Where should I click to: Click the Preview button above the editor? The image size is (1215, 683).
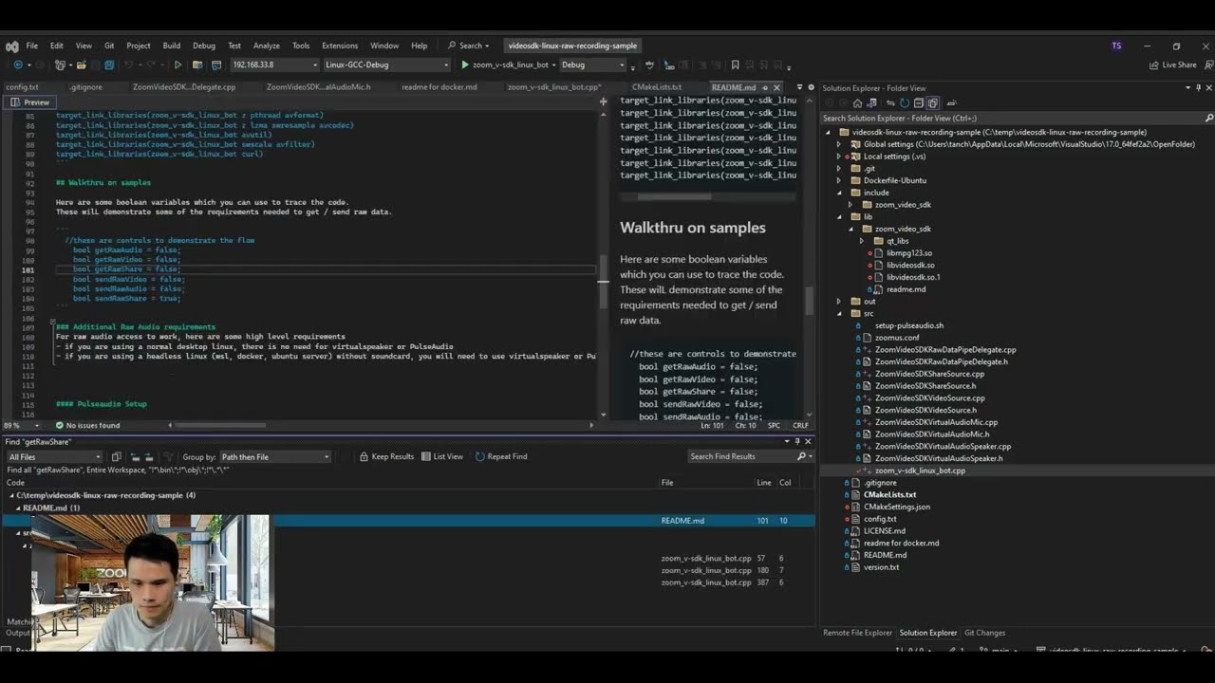point(30,102)
